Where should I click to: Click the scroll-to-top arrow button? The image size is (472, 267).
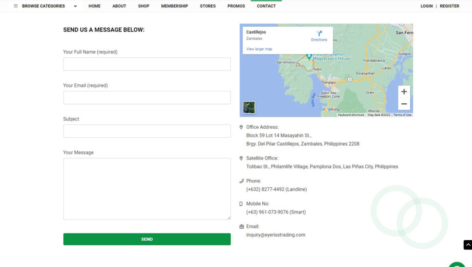[467, 245]
